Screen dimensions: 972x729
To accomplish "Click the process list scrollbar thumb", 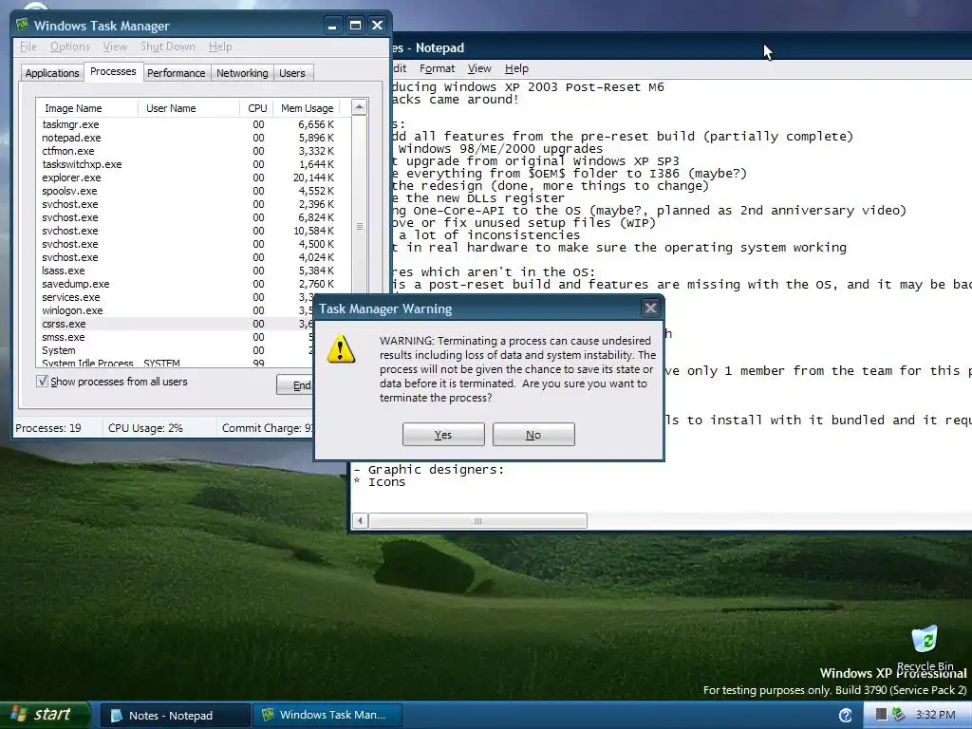I will [360, 227].
